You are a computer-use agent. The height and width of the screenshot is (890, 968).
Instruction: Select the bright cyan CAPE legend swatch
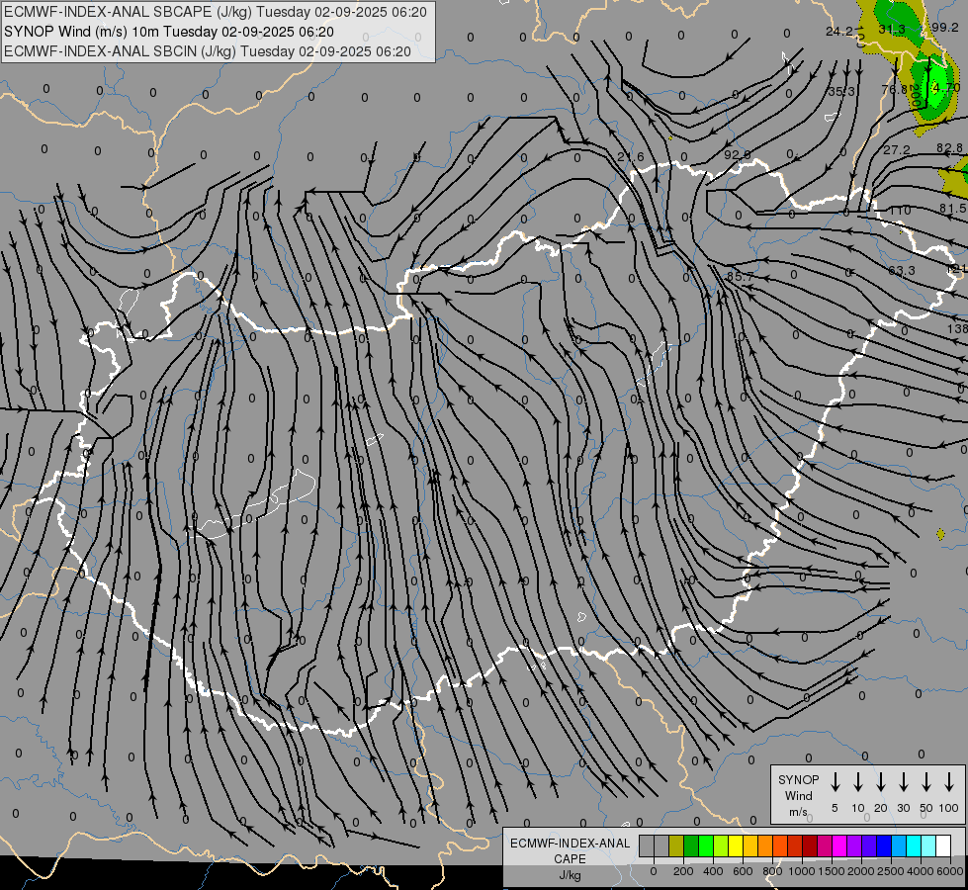tap(913, 845)
